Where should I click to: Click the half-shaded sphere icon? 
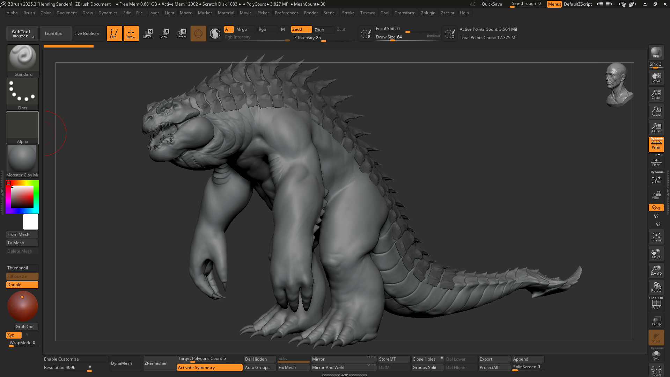pyautogui.click(x=215, y=34)
